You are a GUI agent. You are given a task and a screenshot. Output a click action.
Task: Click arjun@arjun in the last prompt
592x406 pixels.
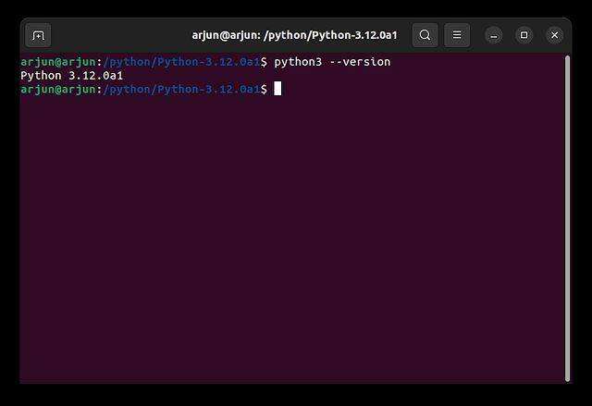(x=57, y=89)
